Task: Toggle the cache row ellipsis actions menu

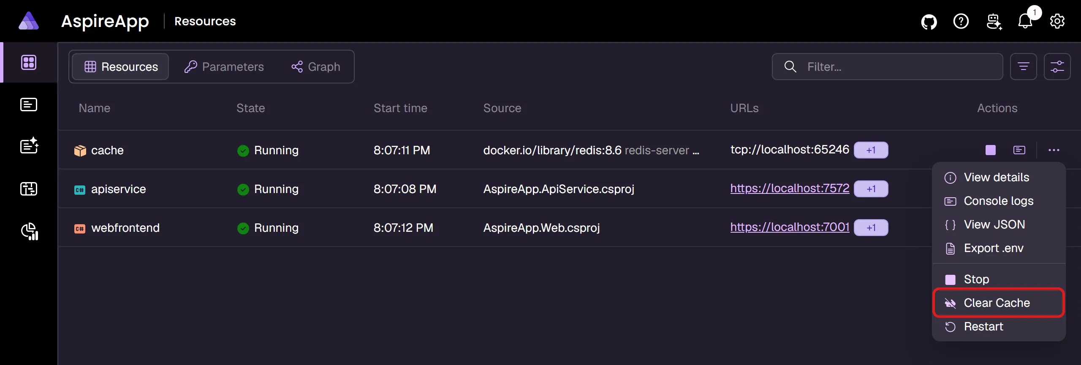Action: pos(1054,150)
